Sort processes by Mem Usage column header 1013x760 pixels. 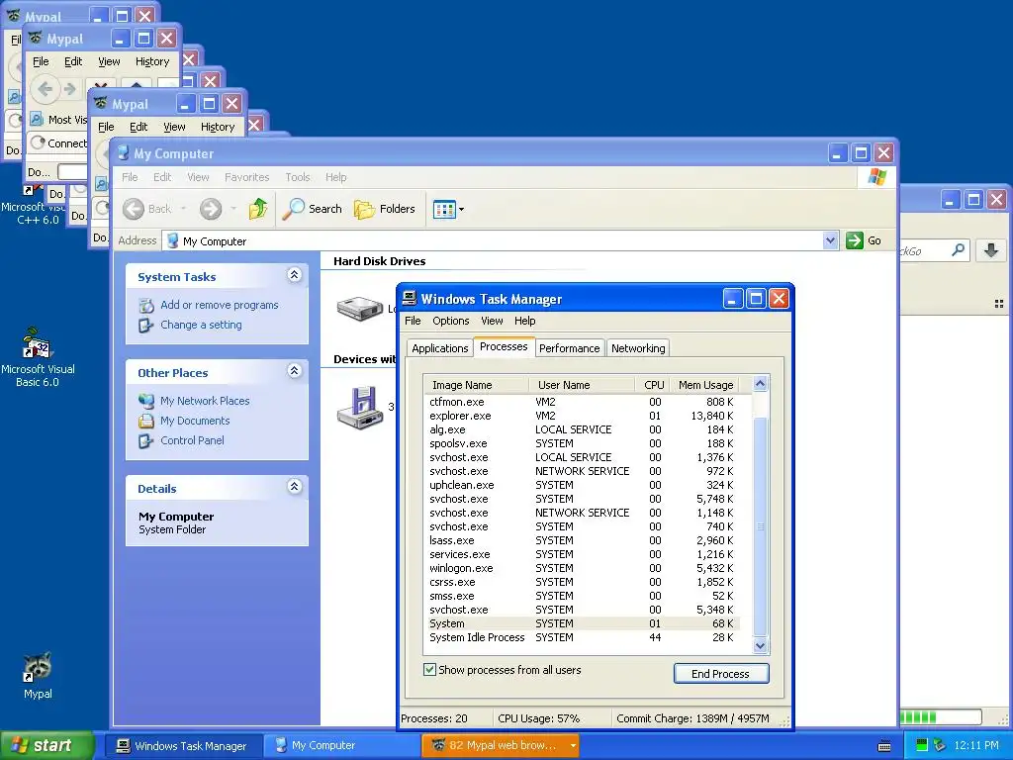pos(704,385)
